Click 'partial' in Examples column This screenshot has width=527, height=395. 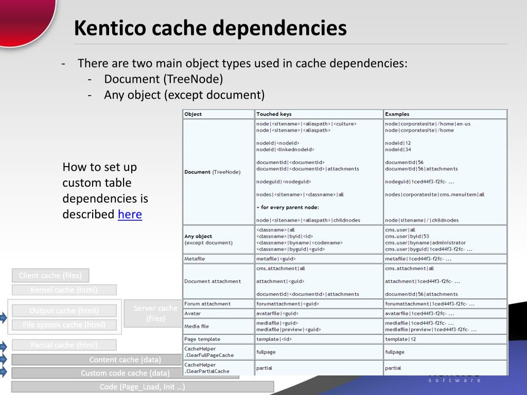coord(393,368)
